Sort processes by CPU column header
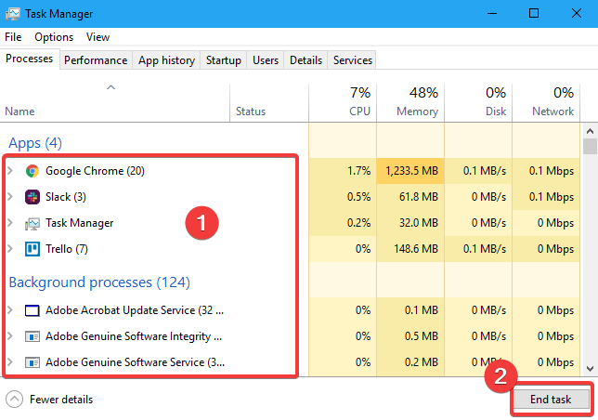This screenshot has height=420, width=598. point(343,102)
